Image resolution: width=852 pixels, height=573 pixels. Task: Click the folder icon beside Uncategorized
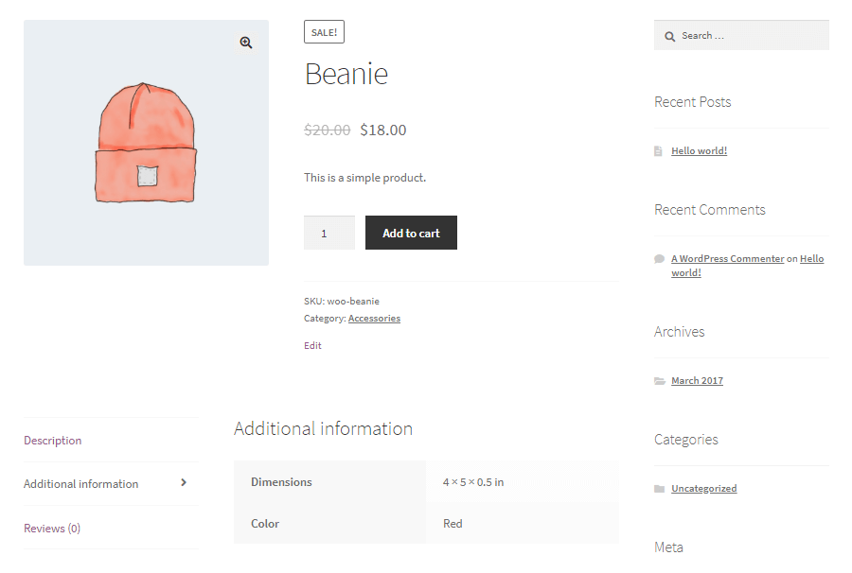tap(660, 488)
